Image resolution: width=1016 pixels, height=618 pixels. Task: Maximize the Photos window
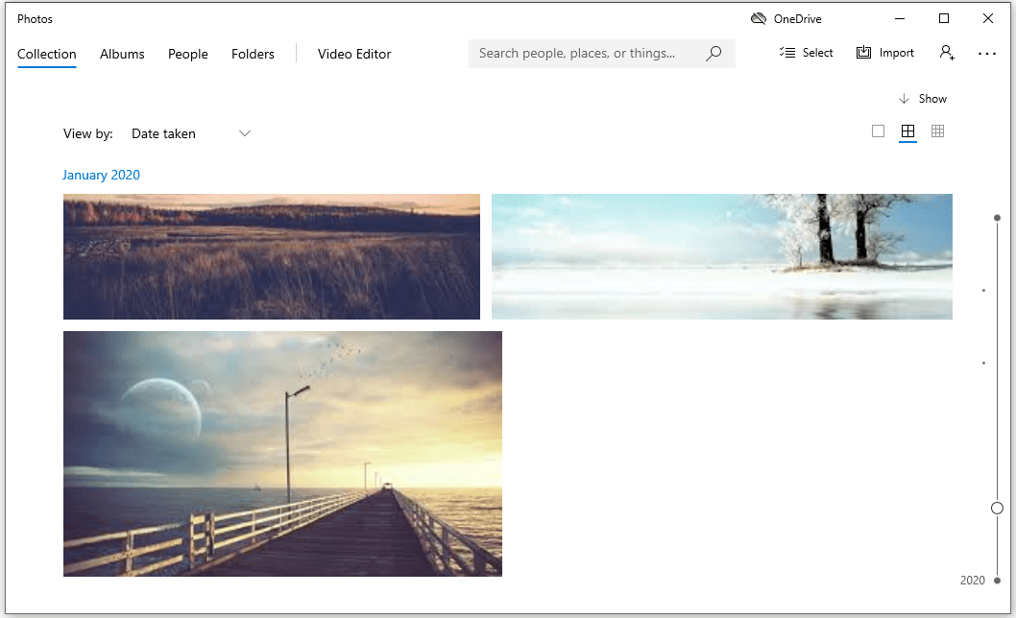point(944,19)
